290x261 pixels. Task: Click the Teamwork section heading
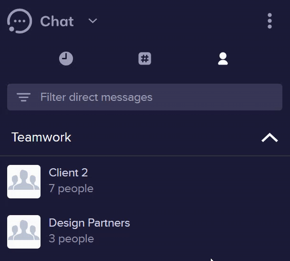[x=41, y=137]
